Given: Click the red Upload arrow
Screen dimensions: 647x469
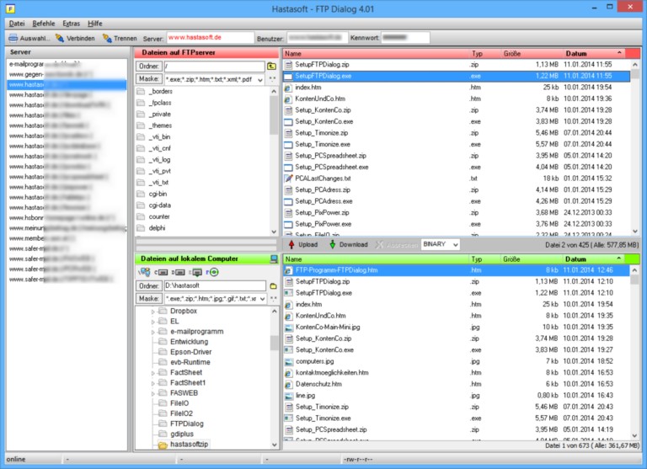Looking at the screenshot, I should coord(291,244).
